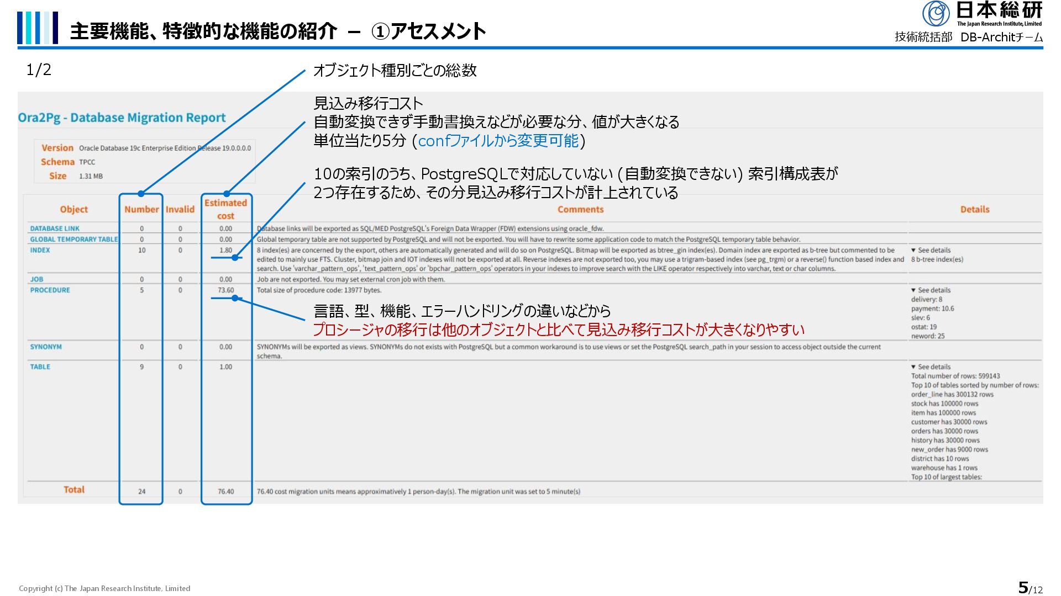Click the blue confファイルから変更可能 text
This screenshot has height=596, width=1061.
(498, 141)
